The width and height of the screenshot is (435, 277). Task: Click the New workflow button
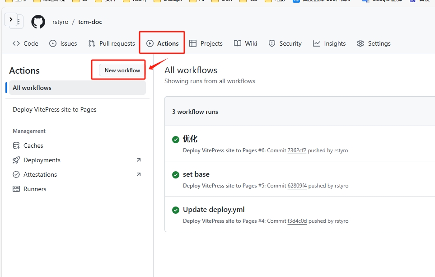[x=122, y=70]
